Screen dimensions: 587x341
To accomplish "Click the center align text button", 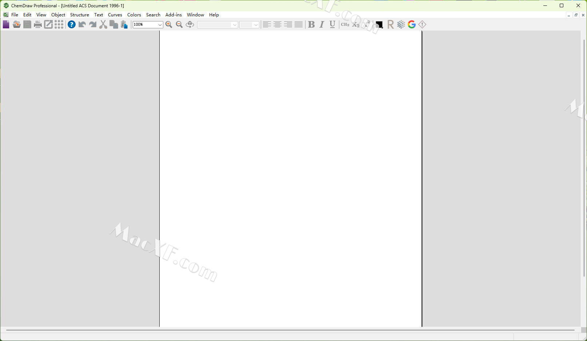I will 277,24.
